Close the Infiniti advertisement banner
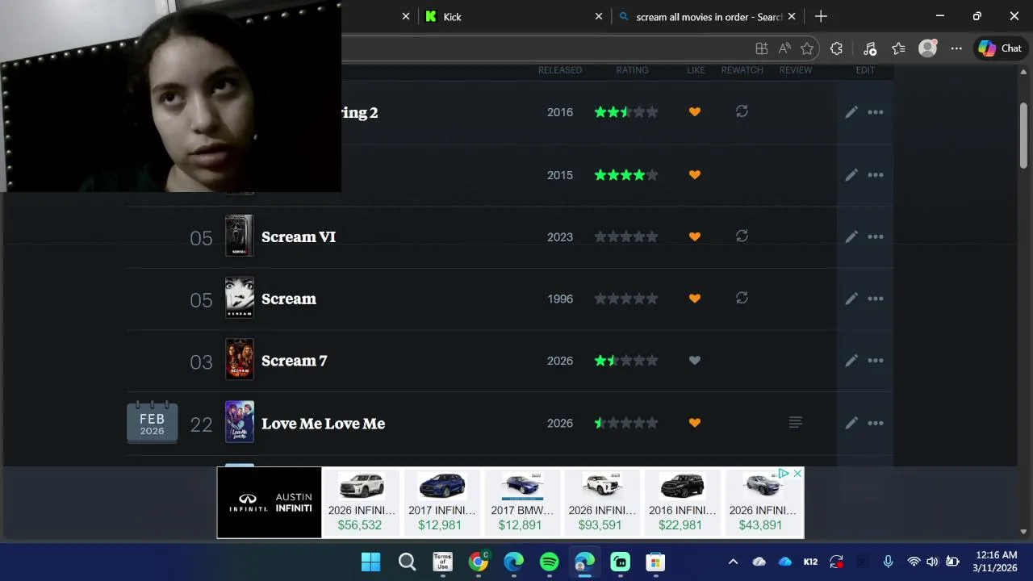1033x581 pixels. pos(797,473)
